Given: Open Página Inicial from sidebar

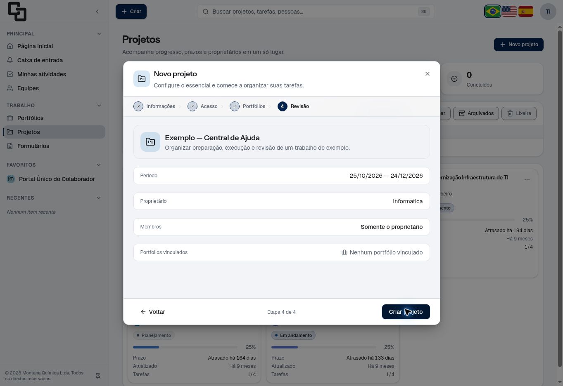Looking at the screenshot, I should tap(54, 46).
